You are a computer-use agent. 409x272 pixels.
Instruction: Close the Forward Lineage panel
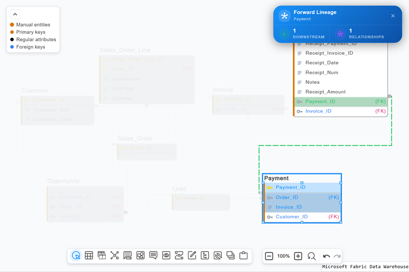[393, 16]
